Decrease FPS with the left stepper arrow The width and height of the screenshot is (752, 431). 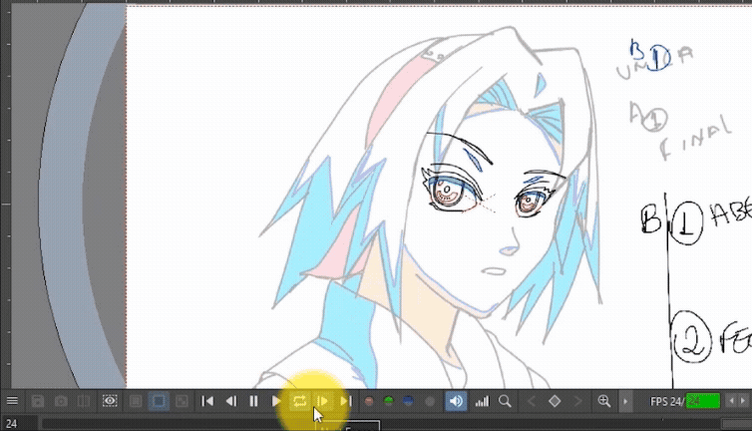coord(731,401)
